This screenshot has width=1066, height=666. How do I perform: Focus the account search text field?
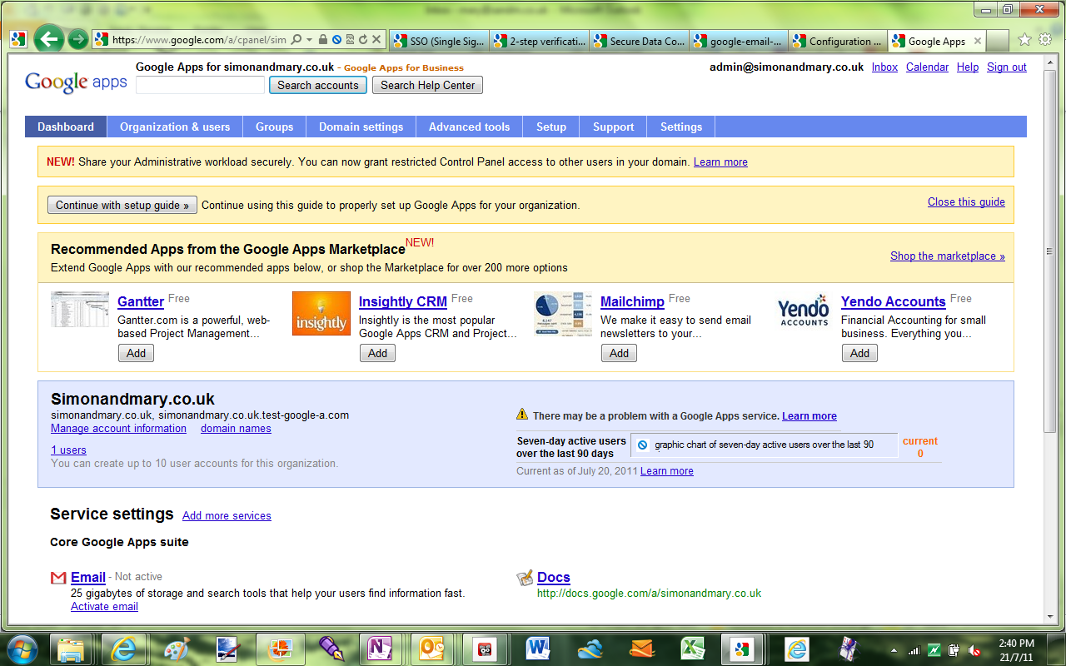(200, 85)
